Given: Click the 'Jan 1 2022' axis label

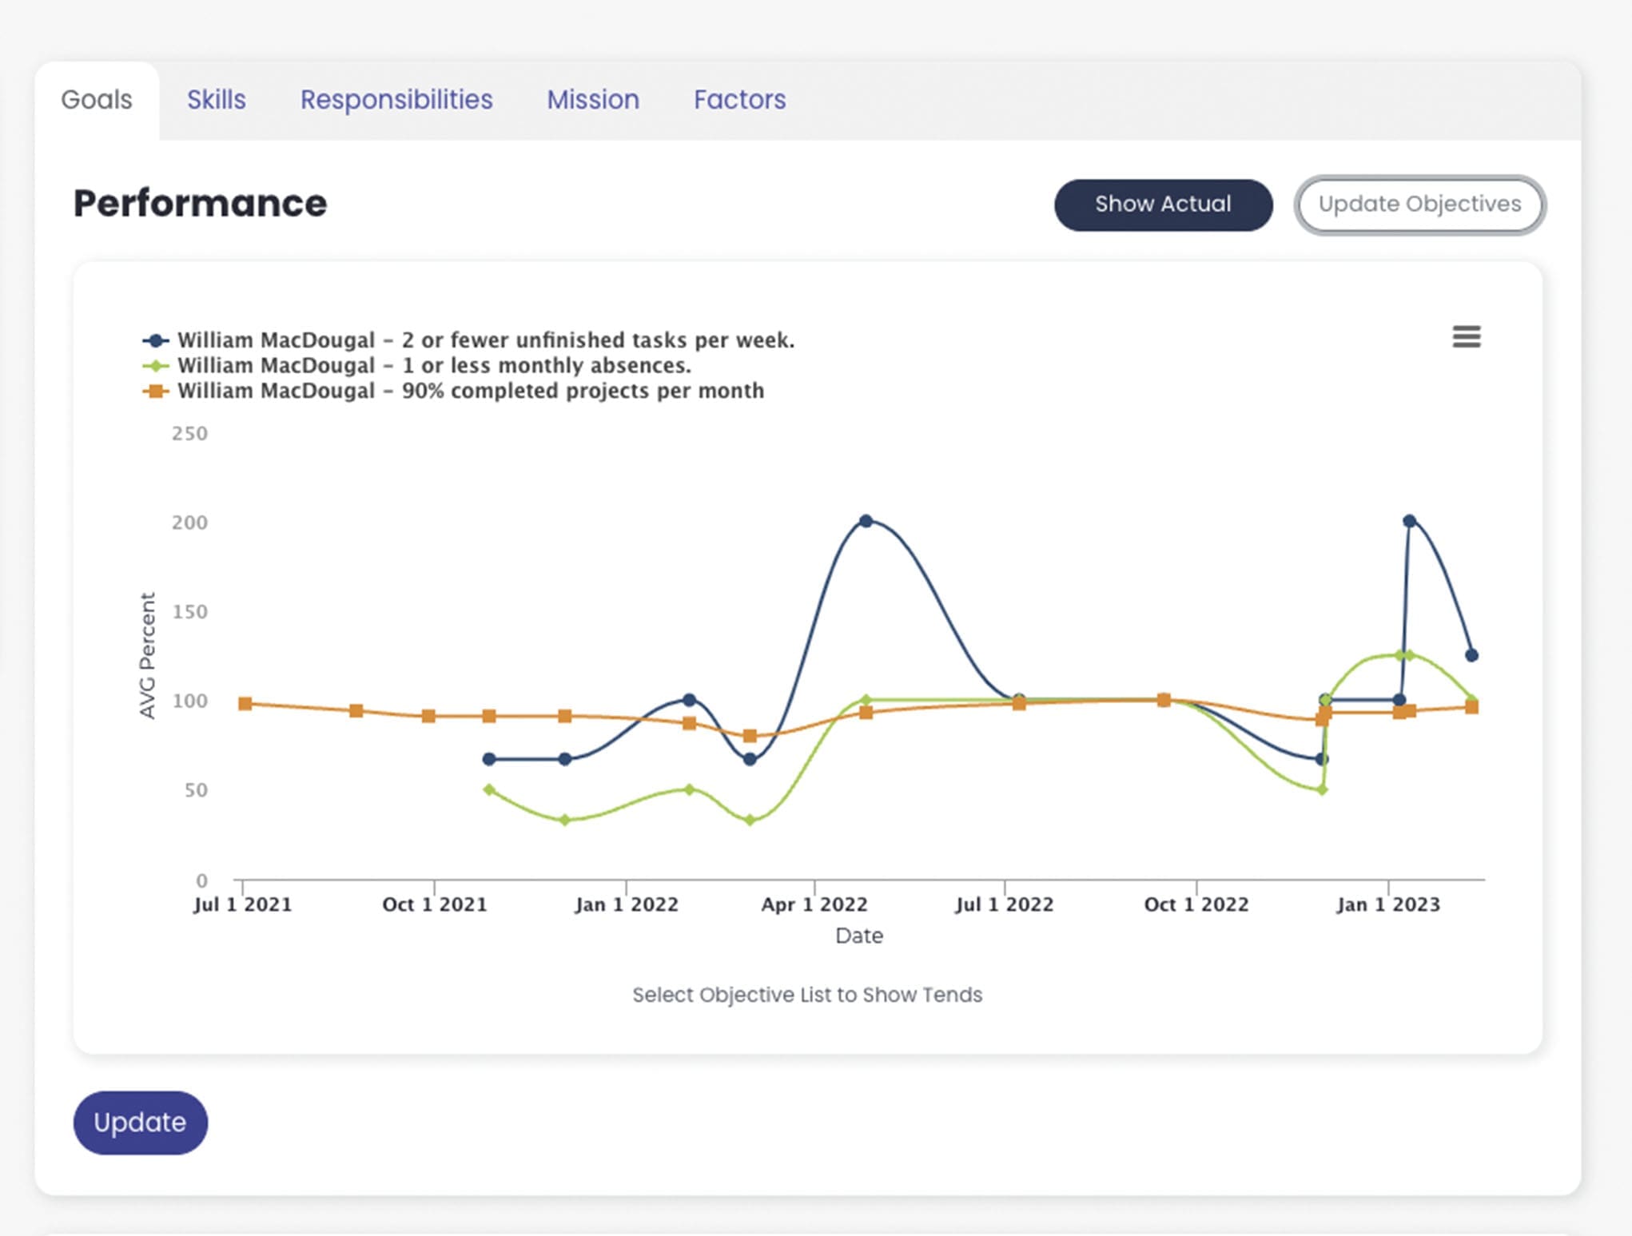Looking at the screenshot, I should 627,904.
